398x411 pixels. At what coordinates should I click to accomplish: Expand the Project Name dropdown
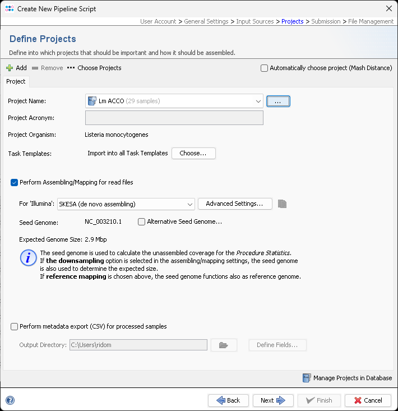pyautogui.click(x=258, y=101)
